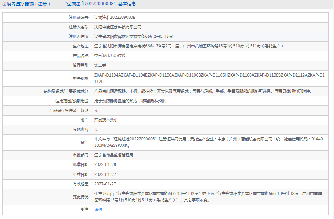Select management class value 第二类
Image resolution: width=334 pixels, height=219 pixels.
100,65
